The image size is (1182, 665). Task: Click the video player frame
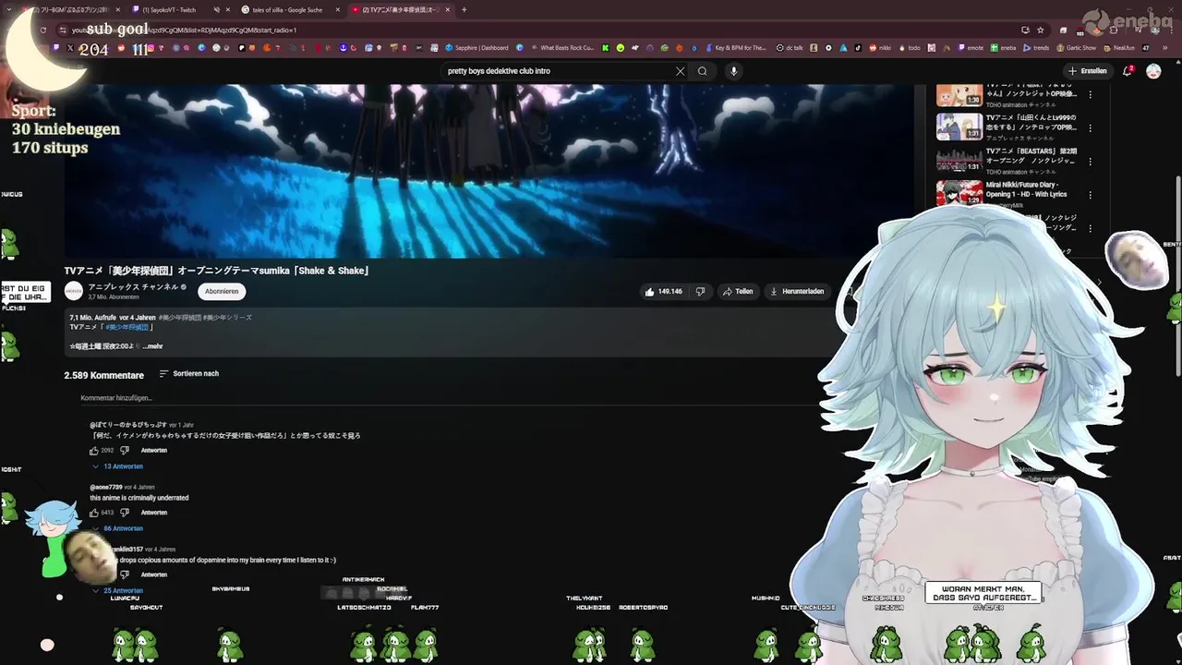pos(489,171)
